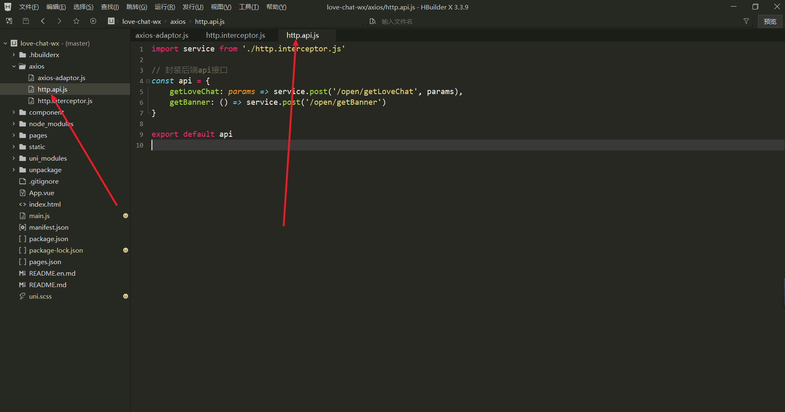Click the index.html code icon
The width and height of the screenshot is (785, 412).
coord(23,204)
